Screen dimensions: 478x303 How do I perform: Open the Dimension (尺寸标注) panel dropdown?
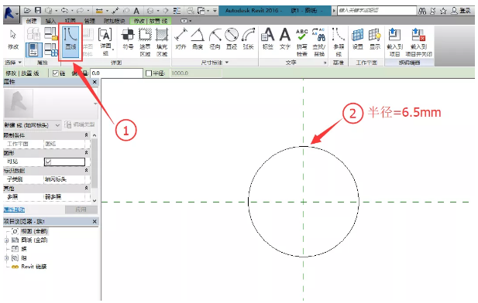click(215, 63)
